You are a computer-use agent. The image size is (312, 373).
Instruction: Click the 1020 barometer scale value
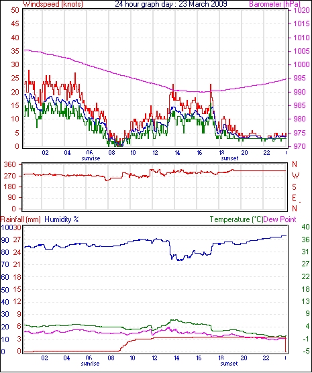pos(301,11)
